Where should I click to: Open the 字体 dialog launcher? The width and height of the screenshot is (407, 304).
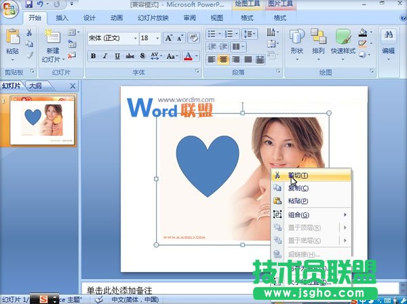(x=197, y=71)
